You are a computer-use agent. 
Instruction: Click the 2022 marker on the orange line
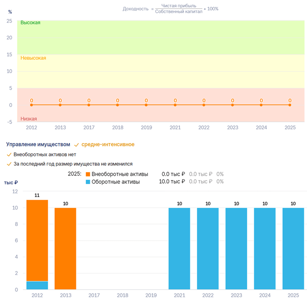[204, 105]
